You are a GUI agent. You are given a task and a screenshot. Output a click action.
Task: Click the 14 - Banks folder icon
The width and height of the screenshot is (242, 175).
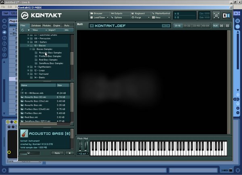(x=31, y=77)
